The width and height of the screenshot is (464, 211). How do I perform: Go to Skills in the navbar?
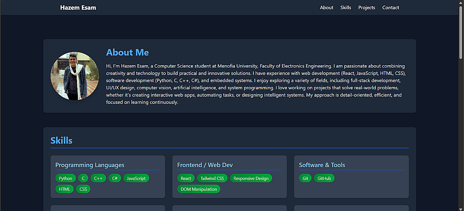[x=346, y=8]
